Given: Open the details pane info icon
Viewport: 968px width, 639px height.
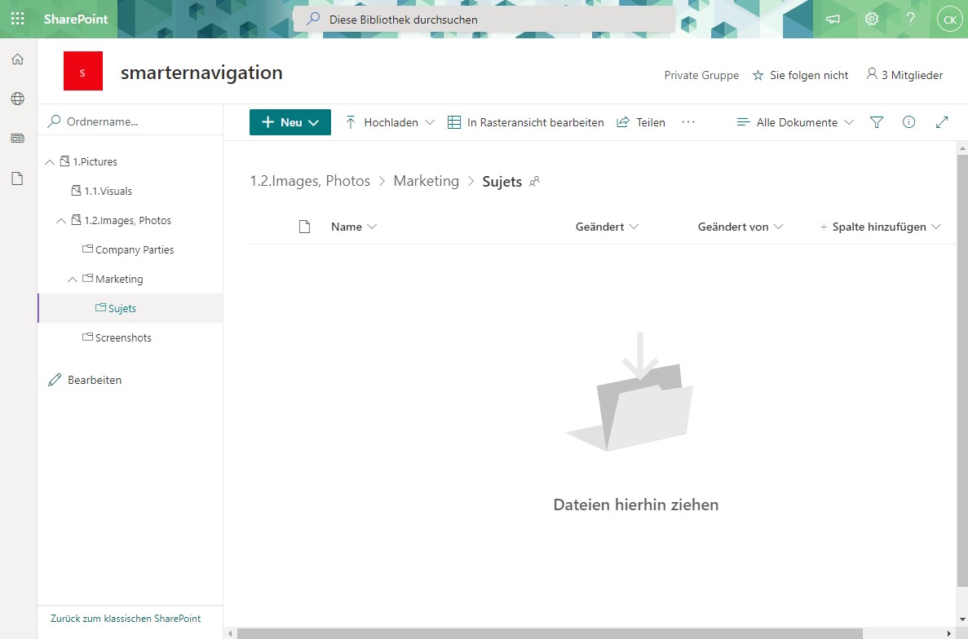Looking at the screenshot, I should point(909,121).
